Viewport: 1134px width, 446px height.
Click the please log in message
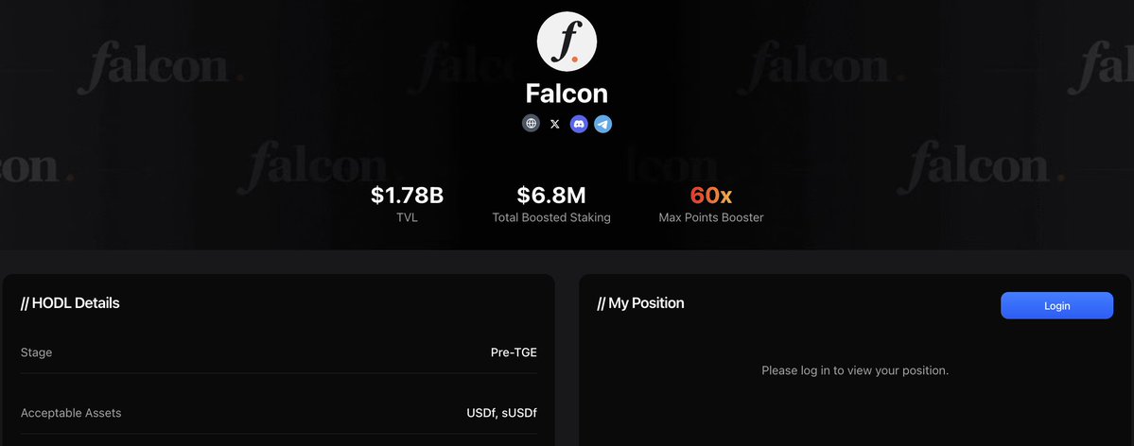pos(855,370)
